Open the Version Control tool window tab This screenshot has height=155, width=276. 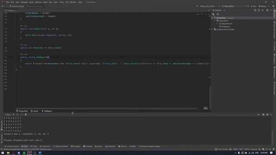point(12,146)
